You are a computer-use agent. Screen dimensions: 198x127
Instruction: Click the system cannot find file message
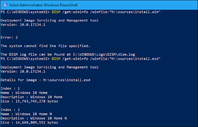[45, 46]
